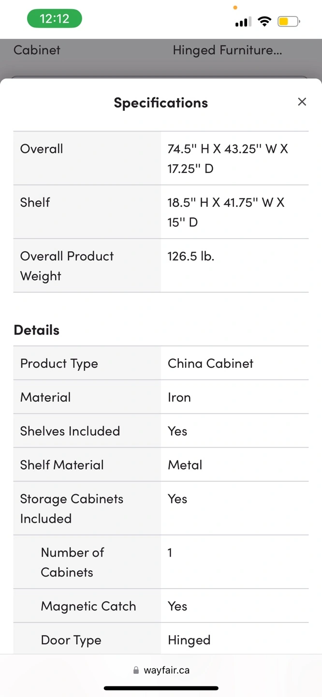Viewport: 322px width, 697px height.
Task: Tap the dimmed Cabinet label behind the sheet
Action: pyautogui.click(x=37, y=50)
